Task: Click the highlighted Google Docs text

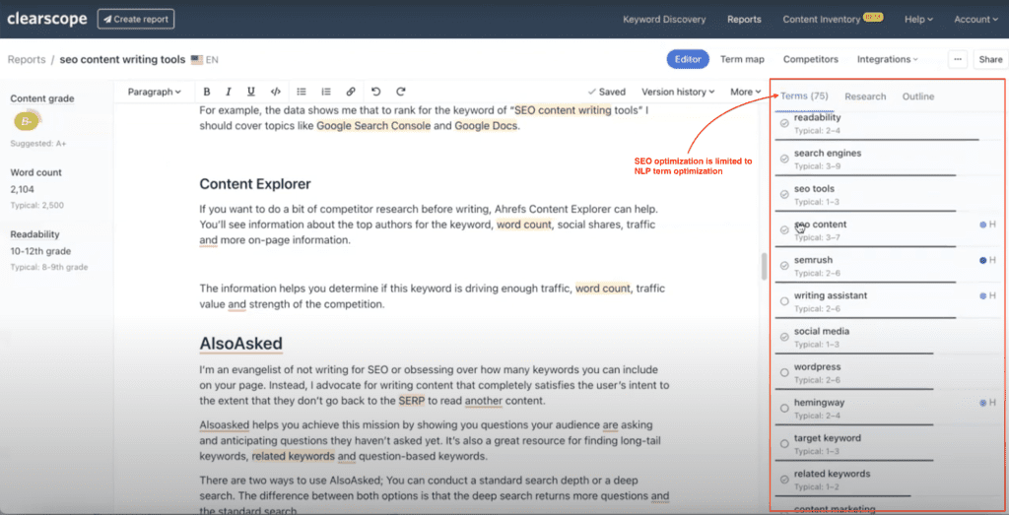Action: [486, 126]
